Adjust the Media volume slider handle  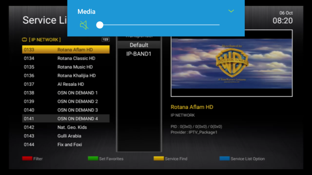coord(100,25)
